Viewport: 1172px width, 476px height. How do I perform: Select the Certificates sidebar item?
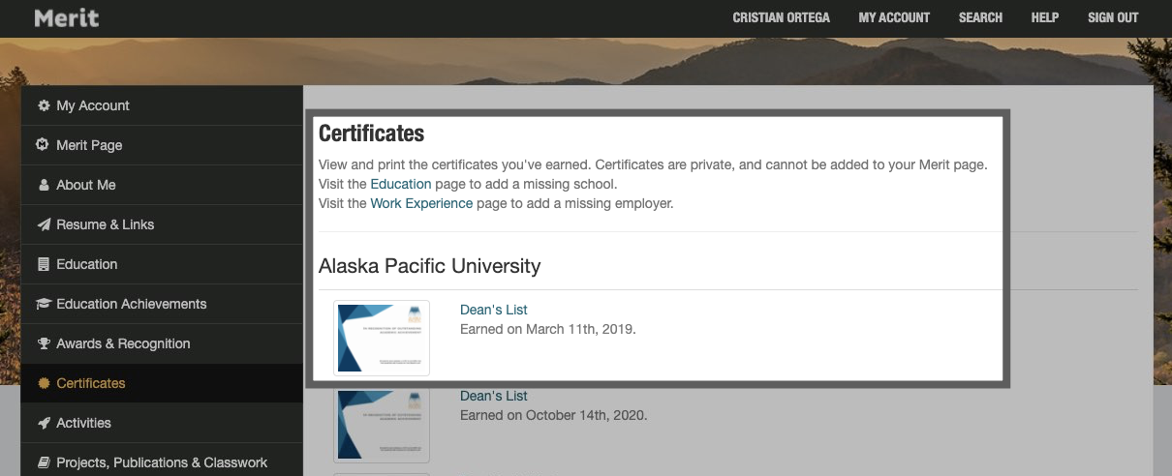click(162, 383)
